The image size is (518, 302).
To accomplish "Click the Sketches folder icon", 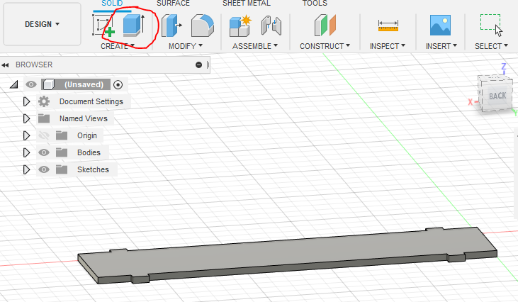I will pyautogui.click(x=62, y=169).
